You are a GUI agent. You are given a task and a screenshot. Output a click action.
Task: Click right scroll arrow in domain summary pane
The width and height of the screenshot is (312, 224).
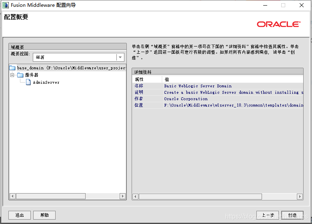tap(122, 196)
